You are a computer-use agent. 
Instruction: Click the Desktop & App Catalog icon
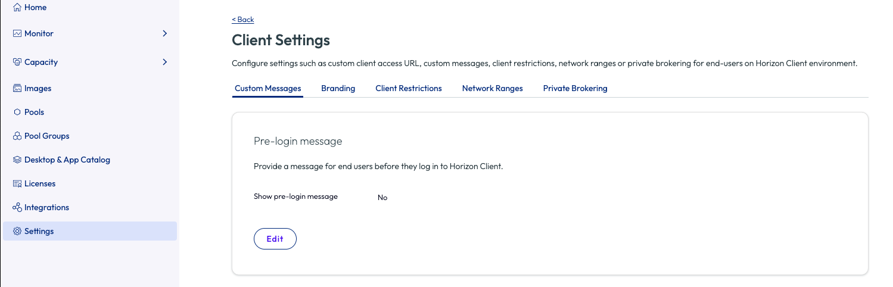(x=17, y=160)
